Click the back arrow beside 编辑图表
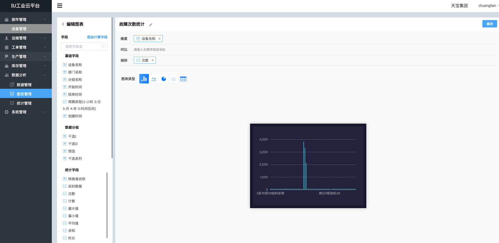The height and width of the screenshot is (243, 499). point(63,24)
